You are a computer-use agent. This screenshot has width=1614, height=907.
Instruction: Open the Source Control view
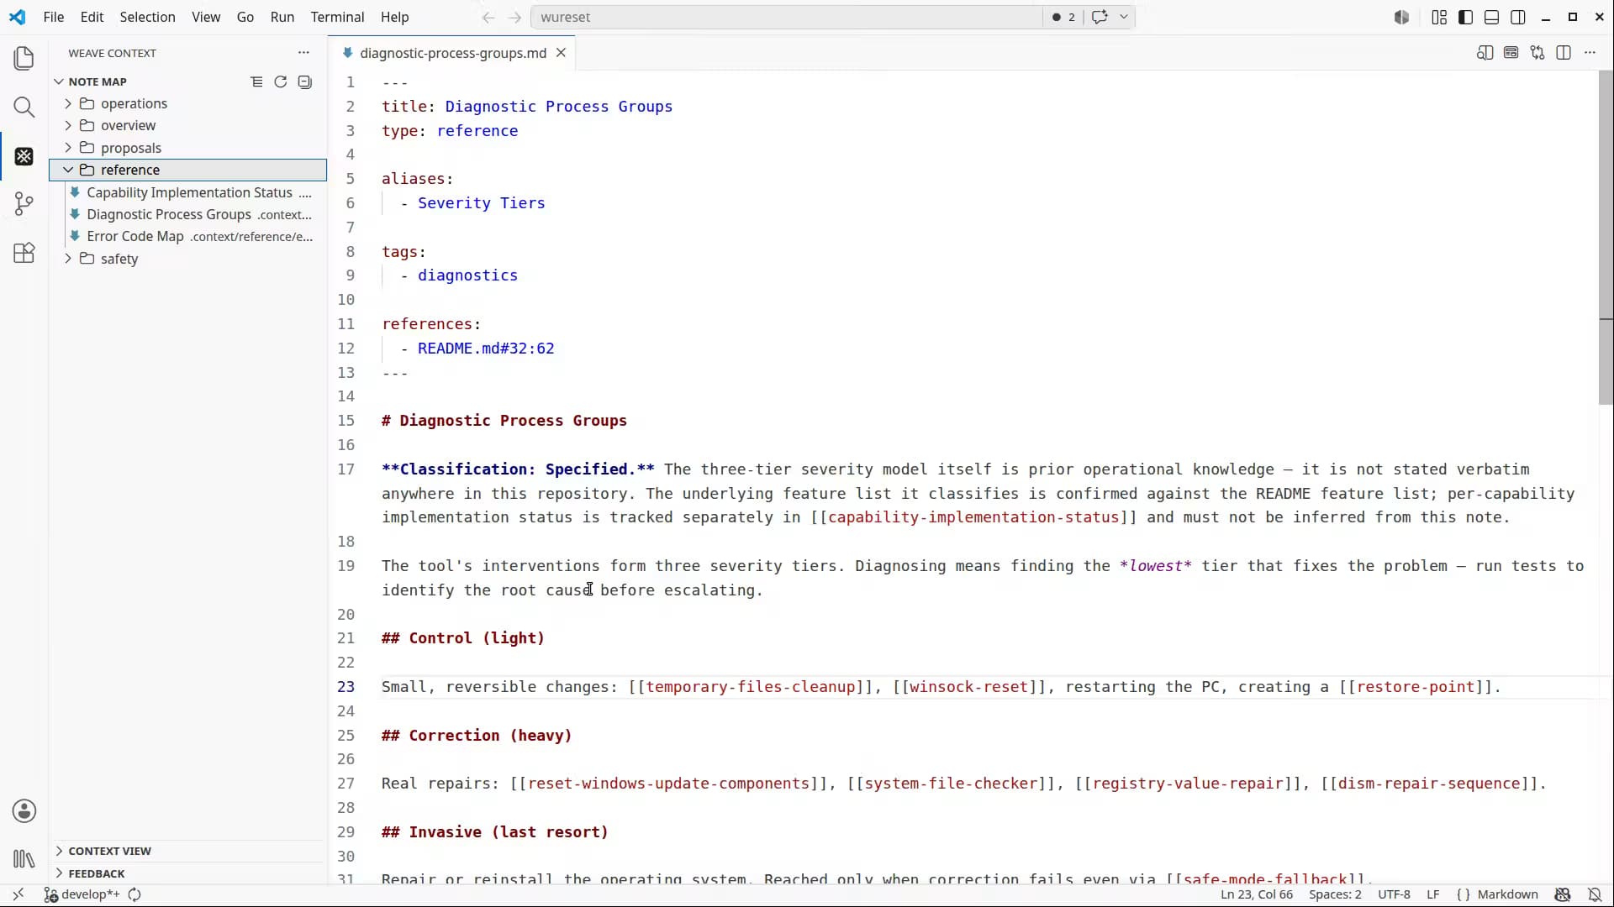click(24, 204)
